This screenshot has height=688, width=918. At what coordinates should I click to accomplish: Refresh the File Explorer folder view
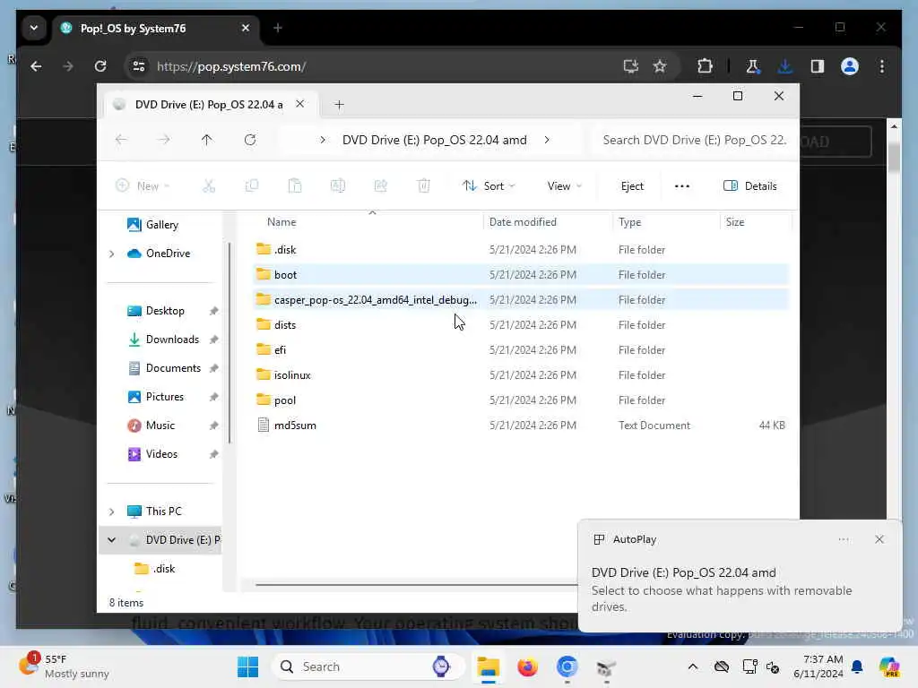(x=250, y=140)
